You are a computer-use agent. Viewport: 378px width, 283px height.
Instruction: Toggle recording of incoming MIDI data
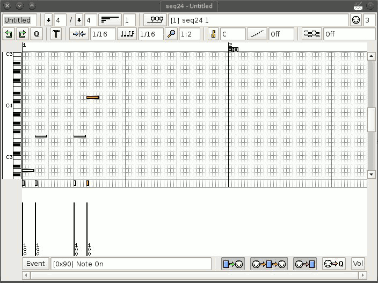tap(304, 264)
